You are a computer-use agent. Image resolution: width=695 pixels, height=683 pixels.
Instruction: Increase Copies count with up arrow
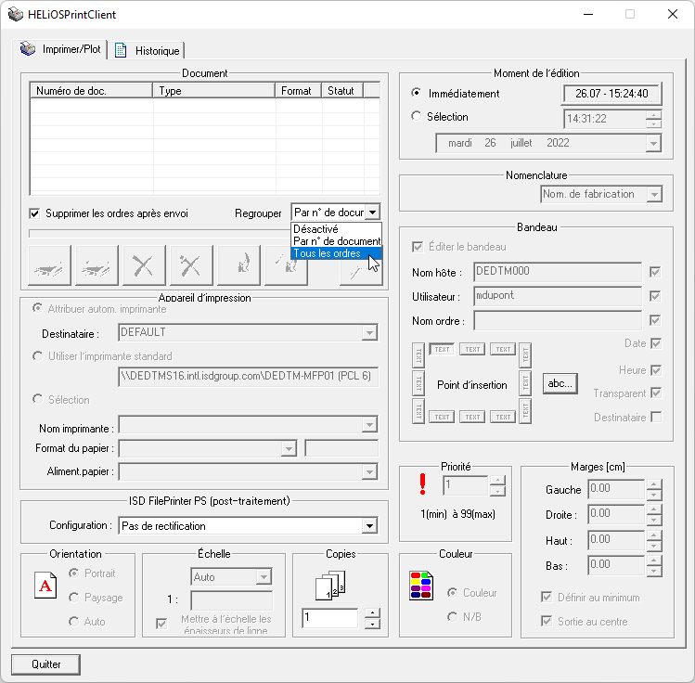pos(373,613)
